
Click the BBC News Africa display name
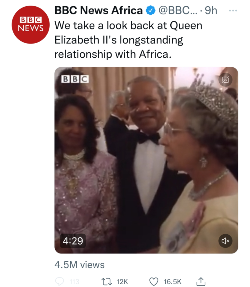point(98,11)
